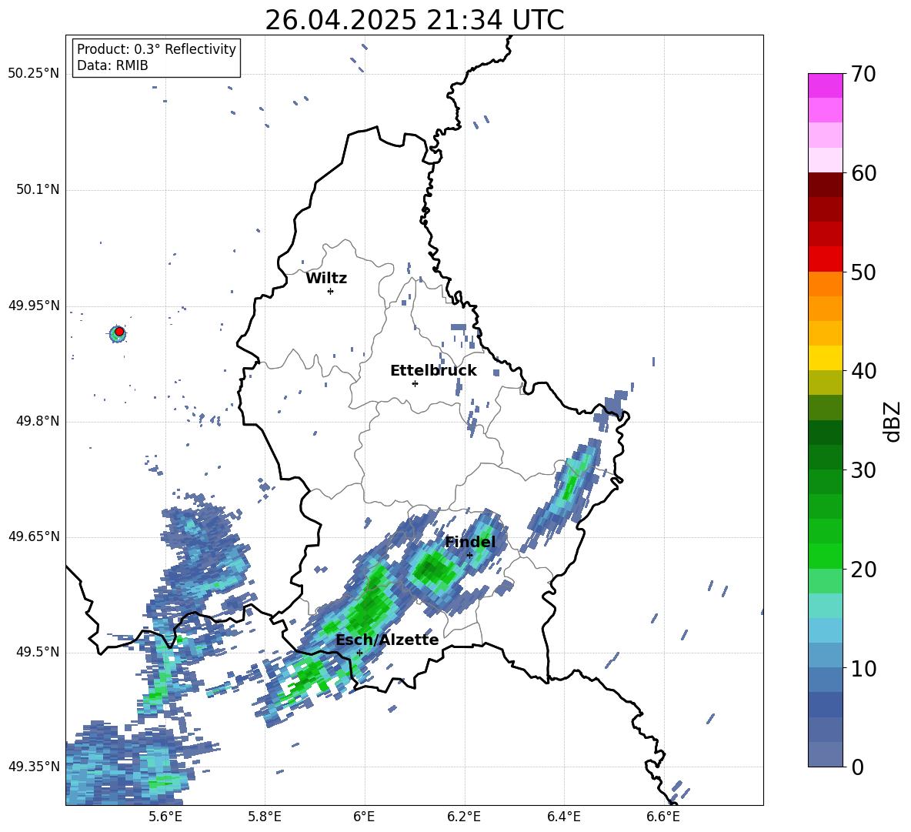This screenshot has width=911, height=832.
Task: Click the 6.6°E longitude tick label
Action: [663, 817]
